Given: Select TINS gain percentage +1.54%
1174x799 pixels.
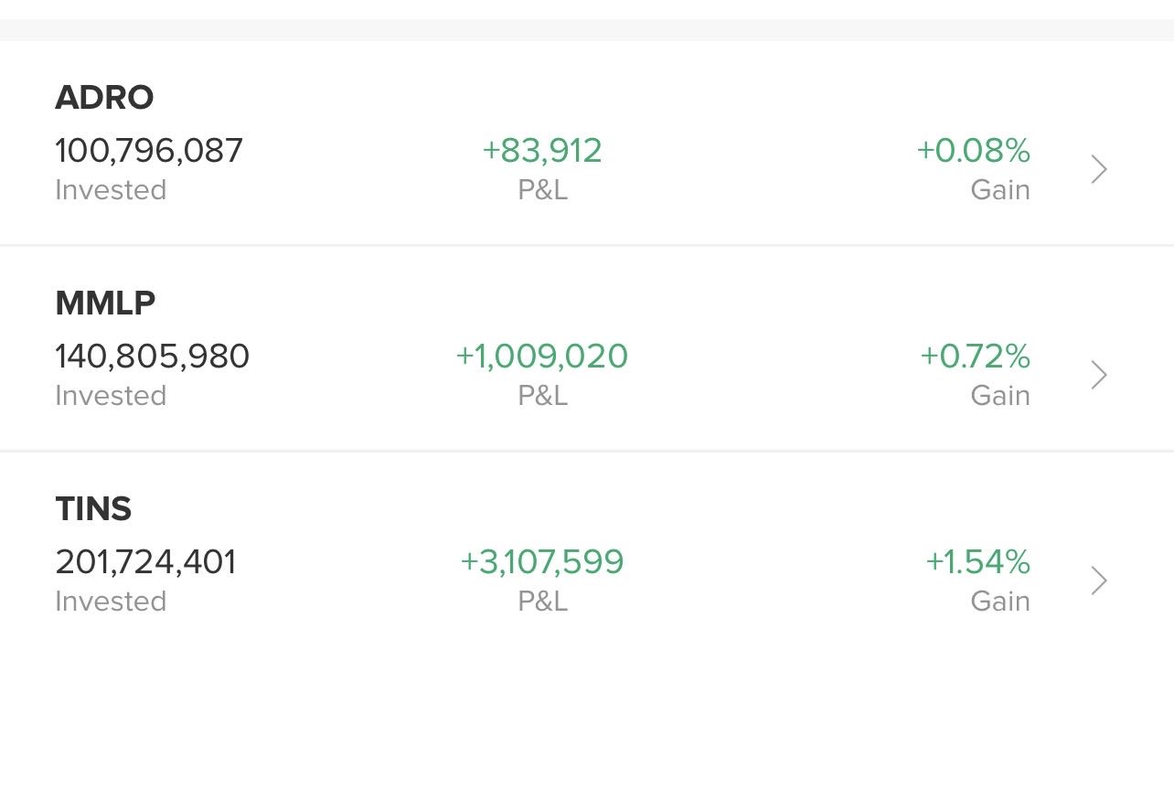Looking at the screenshot, I should tap(978, 562).
